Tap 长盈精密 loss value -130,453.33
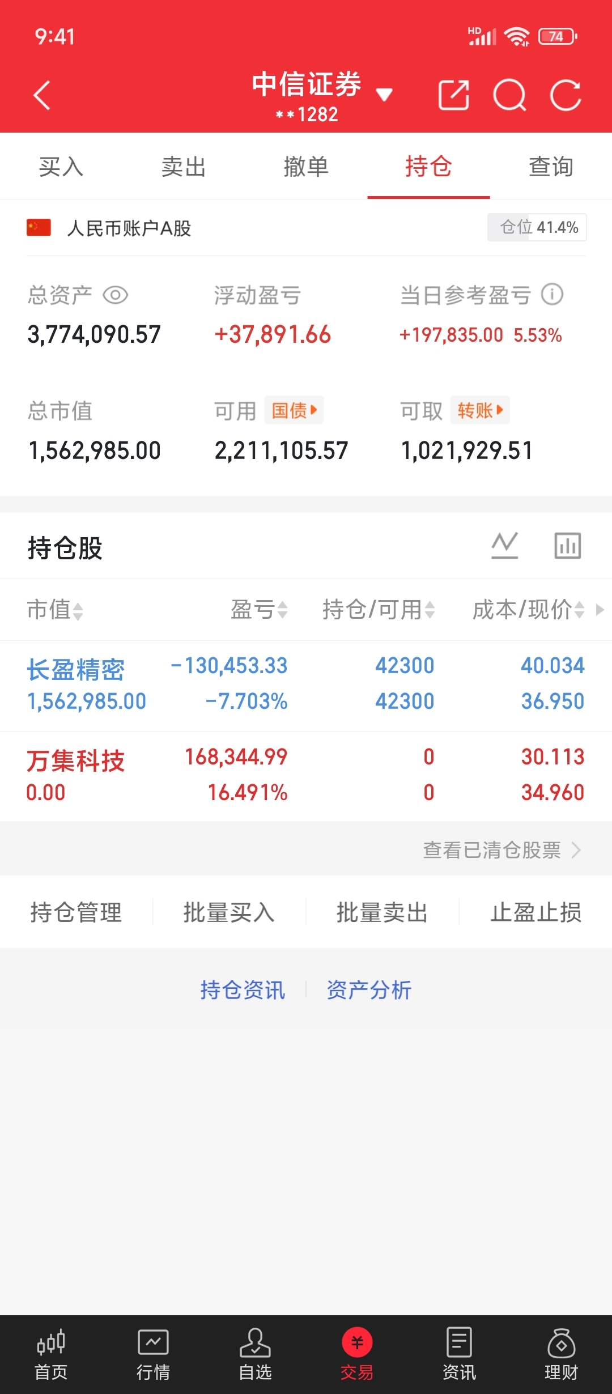 229,665
